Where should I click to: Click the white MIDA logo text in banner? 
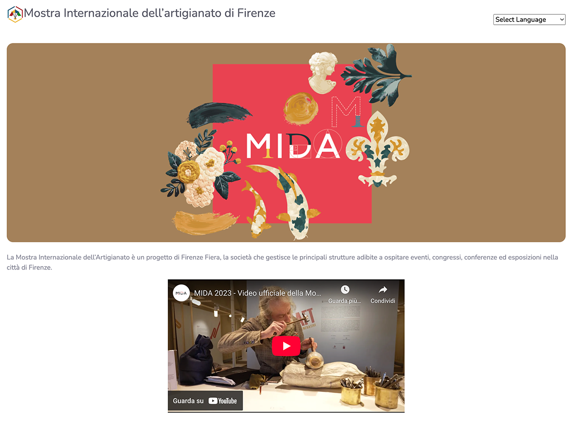pyautogui.click(x=293, y=145)
